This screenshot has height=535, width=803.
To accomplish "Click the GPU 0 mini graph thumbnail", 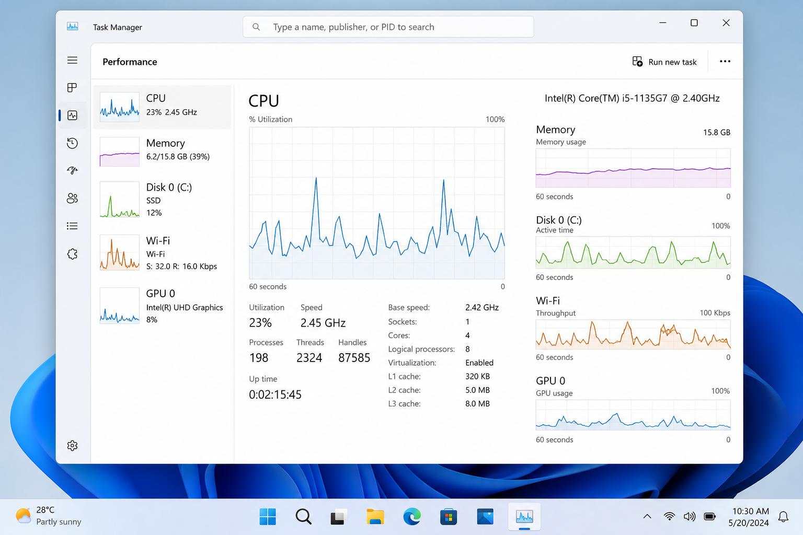I will [x=120, y=306].
